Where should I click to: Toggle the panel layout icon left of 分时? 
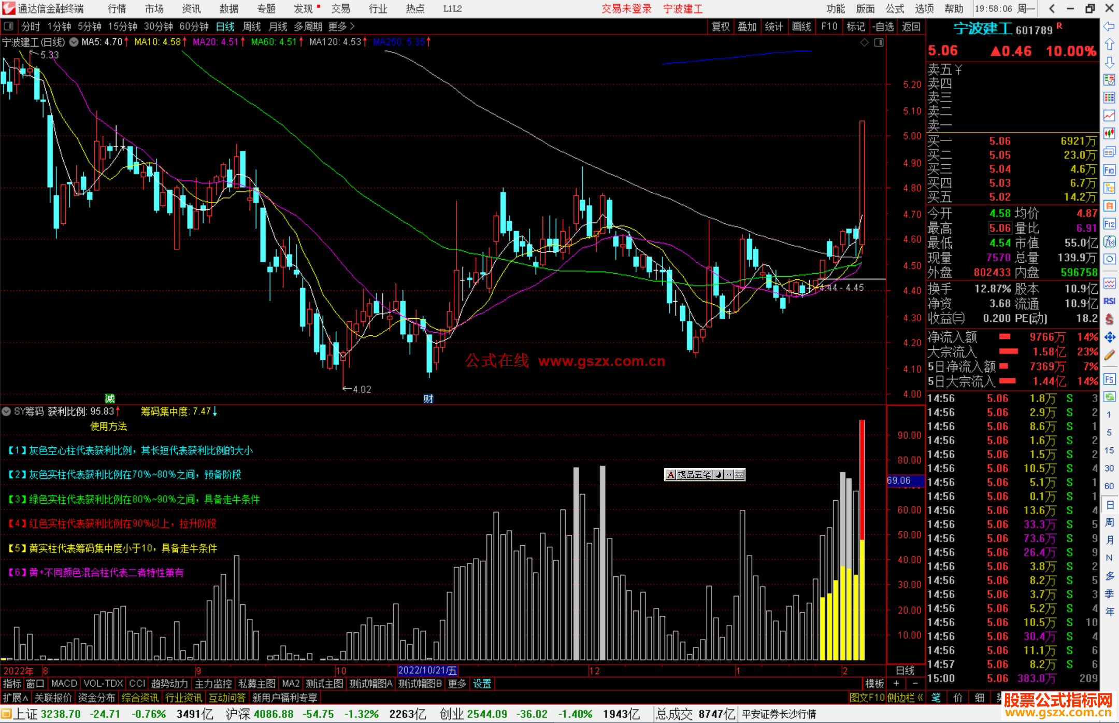pyautogui.click(x=8, y=26)
